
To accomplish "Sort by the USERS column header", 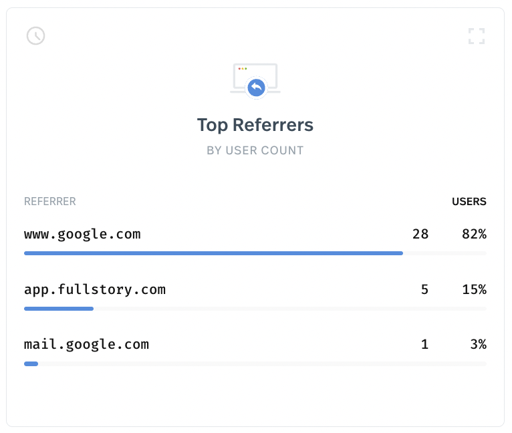I will (x=469, y=202).
